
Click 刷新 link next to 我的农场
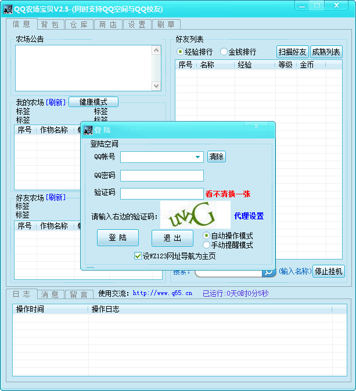(x=56, y=102)
